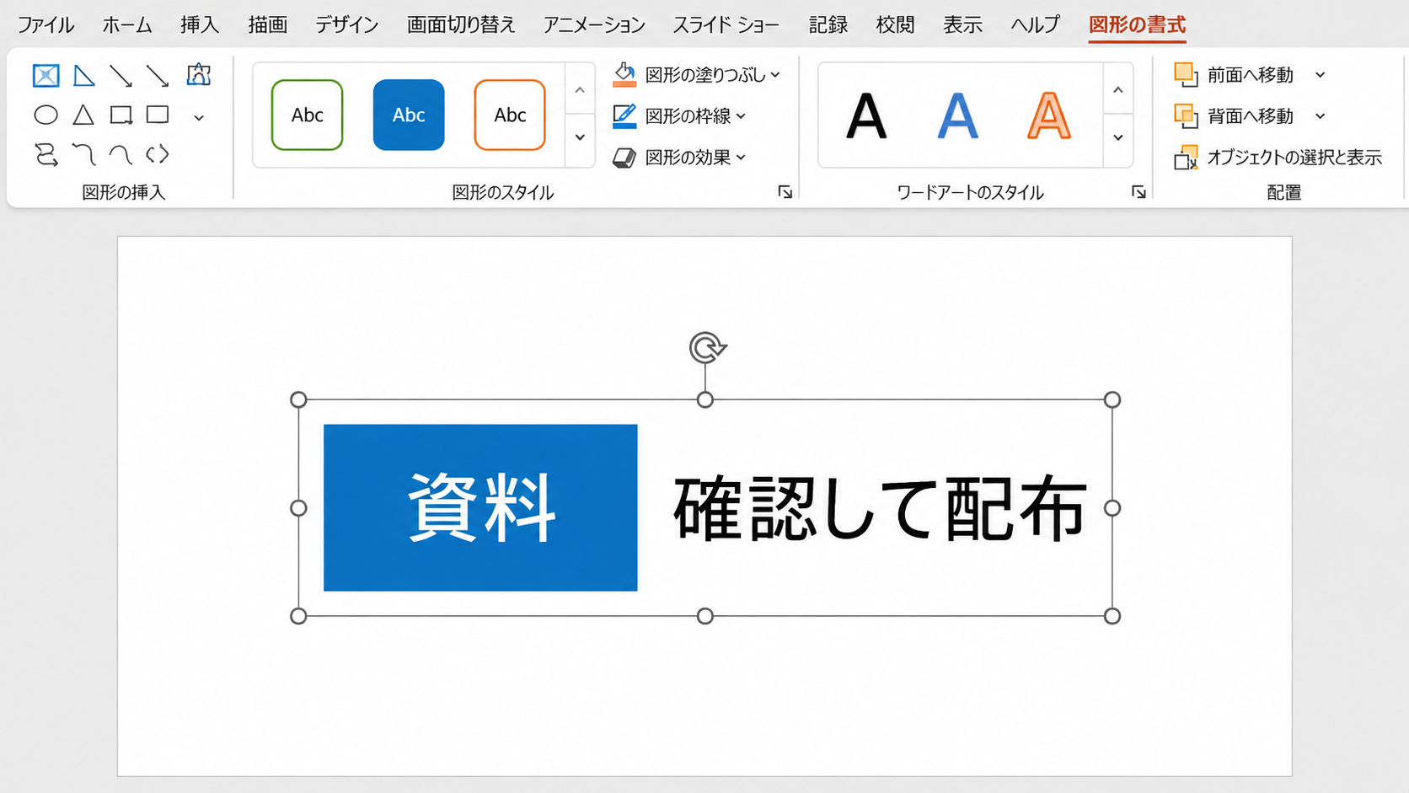Apply the blue filled Abc shape style
Screen dimensions: 1409x793
point(409,115)
